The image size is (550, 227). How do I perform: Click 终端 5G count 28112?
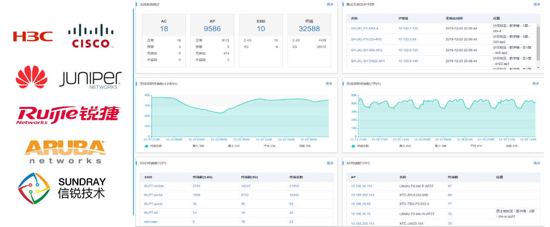click(321, 47)
